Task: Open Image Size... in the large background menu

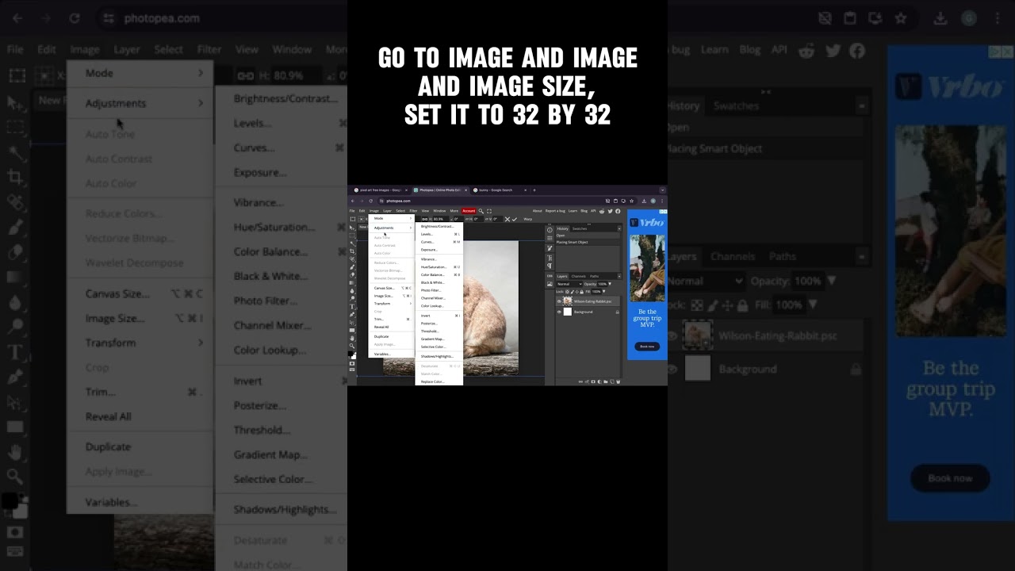Action: [x=115, y=318]
